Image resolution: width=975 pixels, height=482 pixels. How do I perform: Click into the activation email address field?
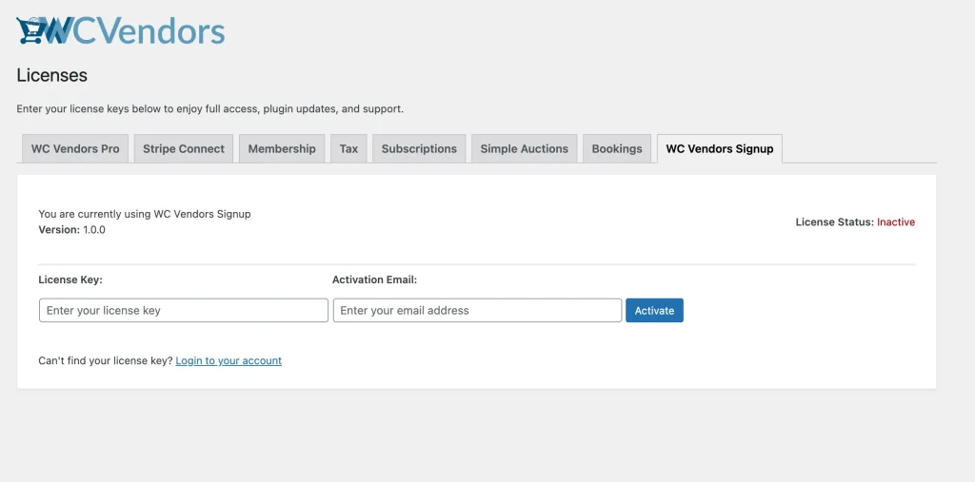(x=477, y=311)
